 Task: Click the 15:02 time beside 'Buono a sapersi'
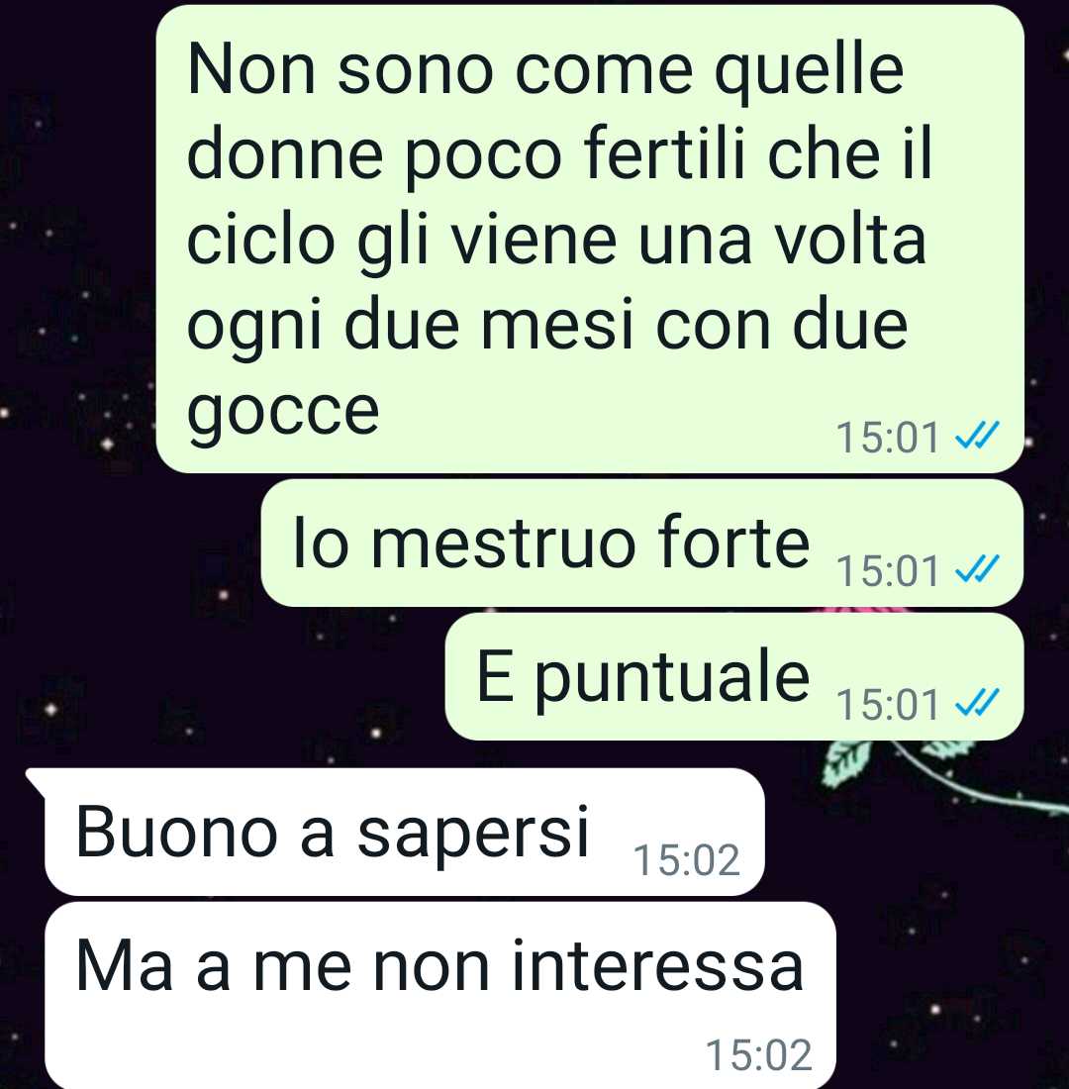[686, 859]
